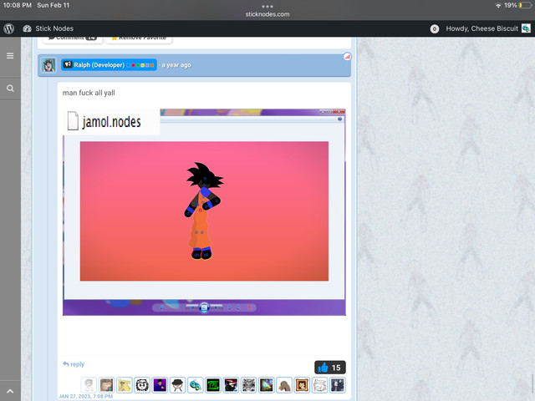The width and height of the screenshot is (535, 401).
Task: Collapse sidebar with bottom chevron arrow
Action: 10,391
